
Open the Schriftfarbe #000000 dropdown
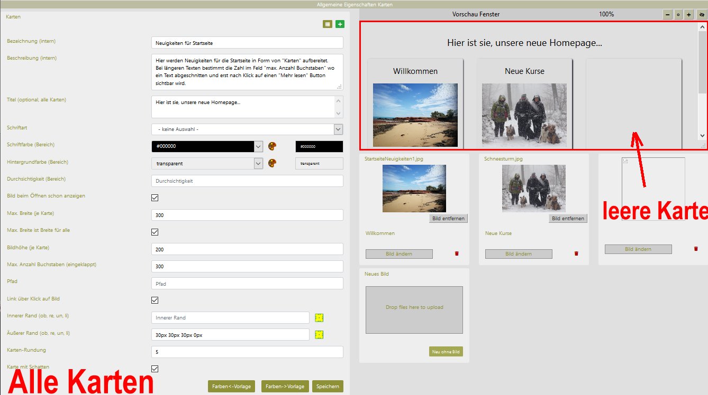tap(258, 146)
